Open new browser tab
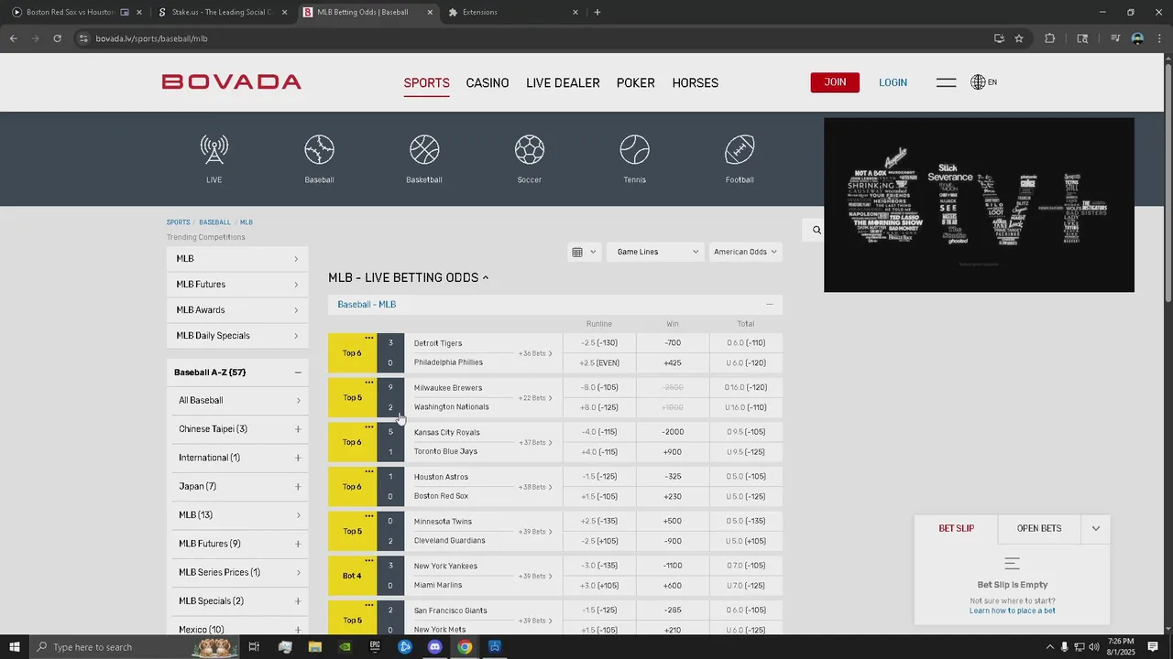 pos(597,12)
